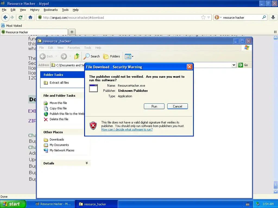
Task: Open the tab groups grid icon
Action: tap(275, 32)
